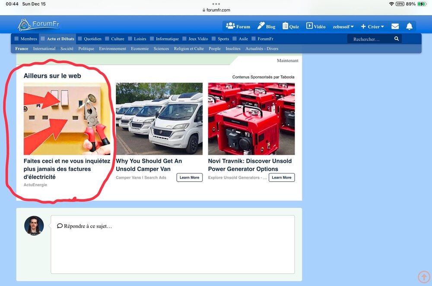Select the Sciences sub-tab

point(161,49)
